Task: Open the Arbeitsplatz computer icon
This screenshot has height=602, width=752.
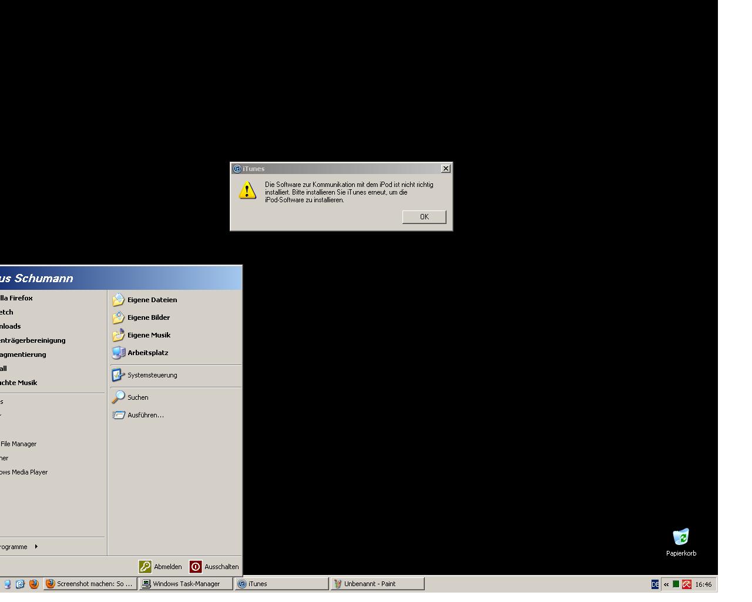Action: 119,353
